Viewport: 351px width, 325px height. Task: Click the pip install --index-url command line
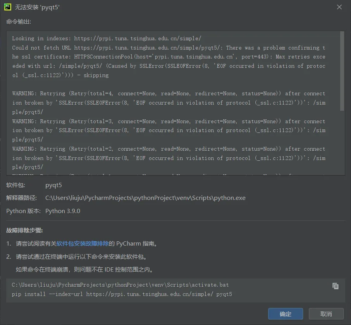pyautogui.click(x=122, y=294)
